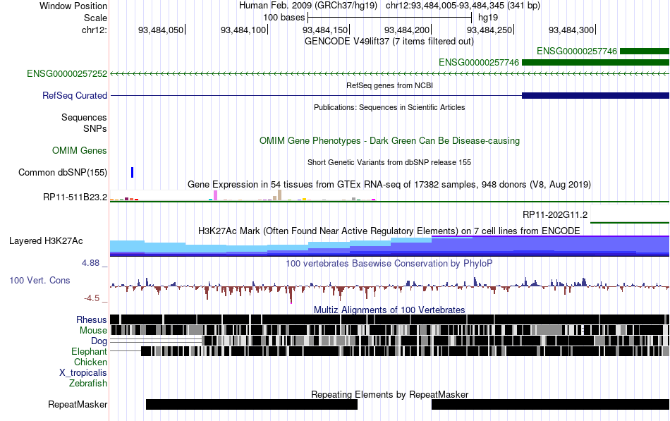Click the Dog alignment label
This screenshot has width=670, height=421.
pyautogui.click(x=99, y=341)
